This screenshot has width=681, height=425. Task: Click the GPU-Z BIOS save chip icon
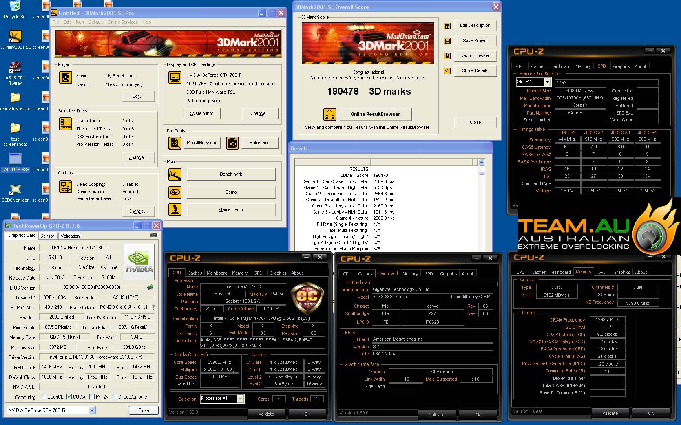150,287
